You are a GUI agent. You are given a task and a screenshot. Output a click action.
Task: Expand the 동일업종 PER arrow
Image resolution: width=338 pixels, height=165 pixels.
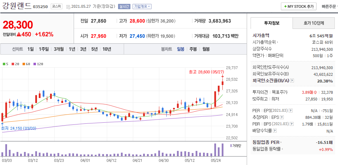pos(281,142)
